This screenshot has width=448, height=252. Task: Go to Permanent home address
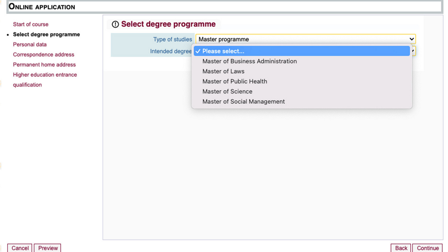tap(44, 65)
